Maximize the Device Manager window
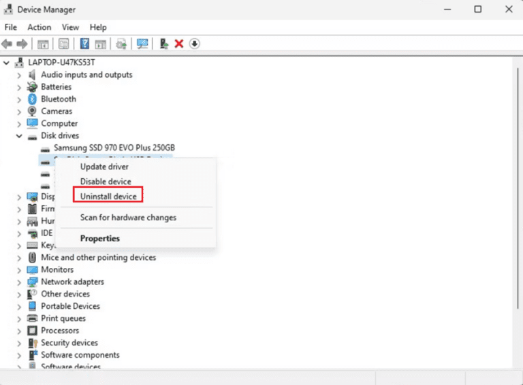Screen dimensions: 523x385 pyautogui.click(x=477, y=9)
